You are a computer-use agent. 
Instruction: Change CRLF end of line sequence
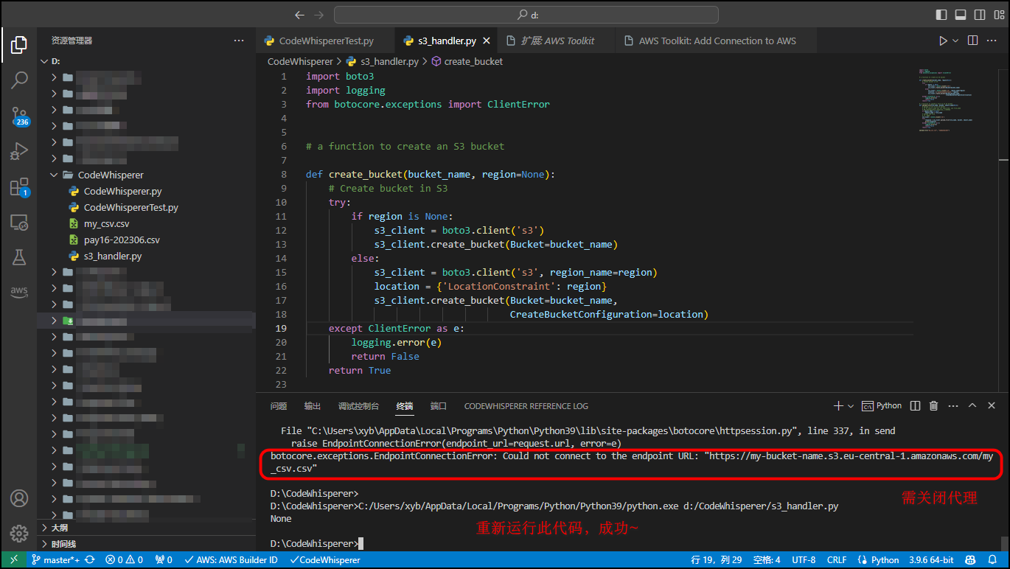click(x=837, y=560)
